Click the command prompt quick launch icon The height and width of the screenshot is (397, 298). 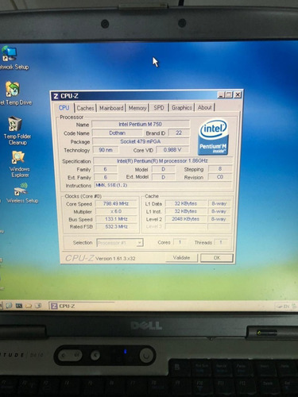tap(19, 306)
